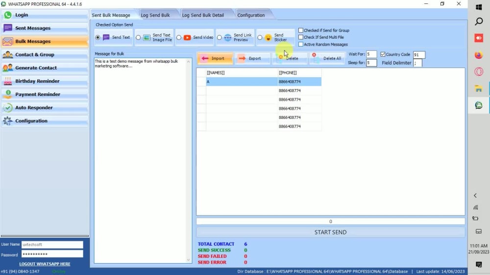The width and height of the screenshot is (490, 275).
Task: Show hidden taskbar icons chevron
Action: pos(475,196)
